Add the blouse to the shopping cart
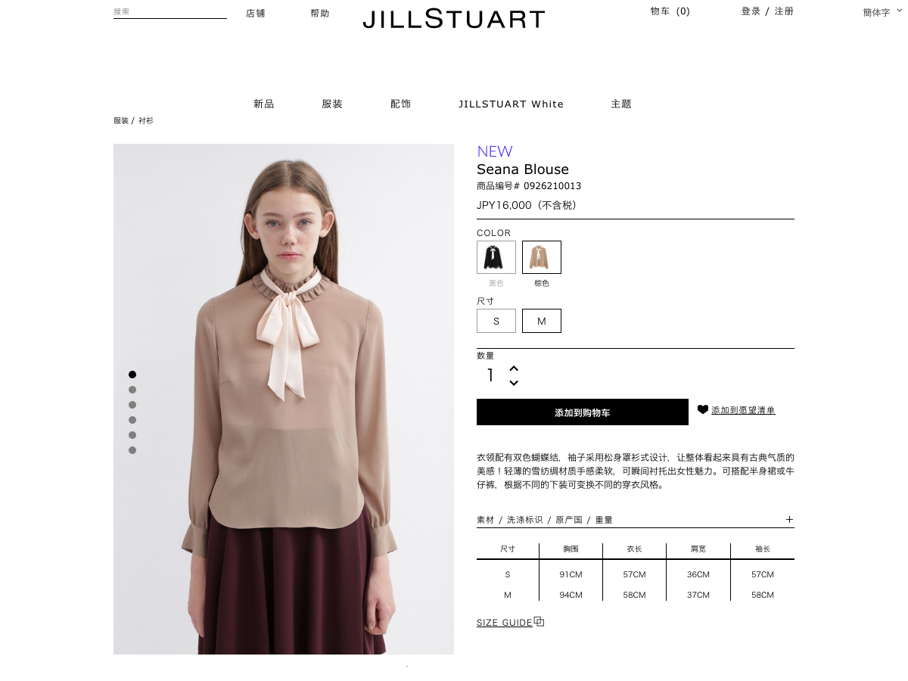Viewport: 908px width, 681px height. pos(583,412)
